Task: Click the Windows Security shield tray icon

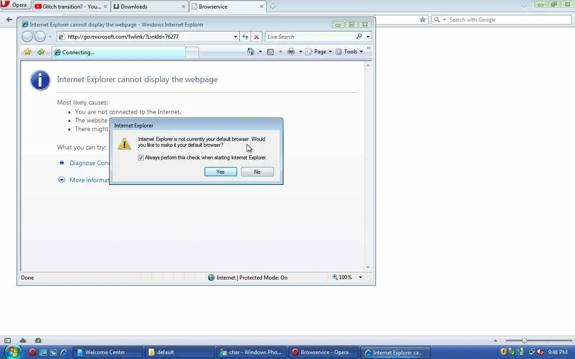Action: tap(504, 352)
